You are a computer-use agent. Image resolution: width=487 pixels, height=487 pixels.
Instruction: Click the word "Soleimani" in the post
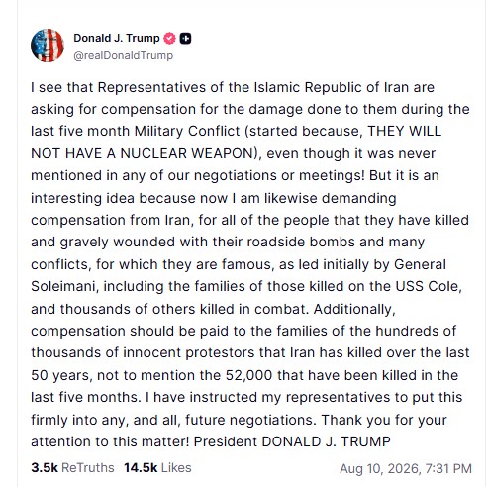(x=64, y=286)
